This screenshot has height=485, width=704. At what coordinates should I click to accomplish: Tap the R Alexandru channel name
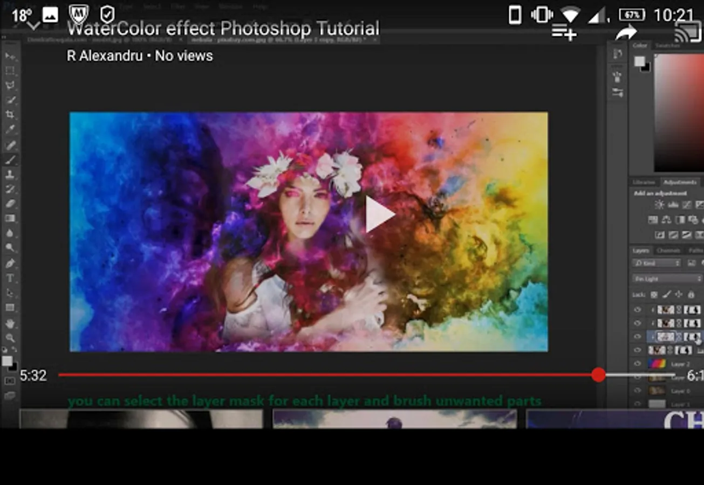[105, 56]
